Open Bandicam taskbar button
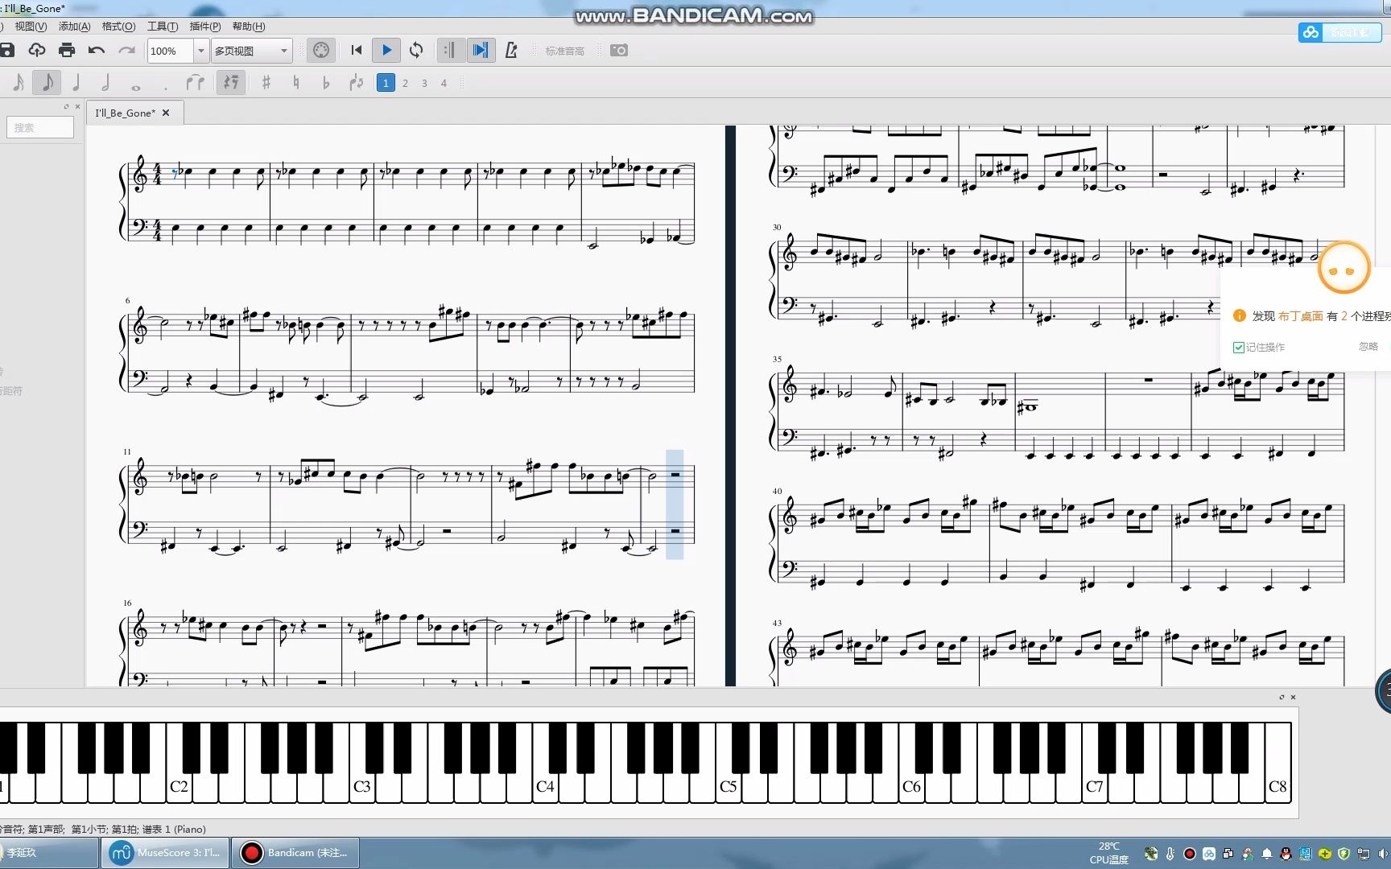 pos(295,853)
